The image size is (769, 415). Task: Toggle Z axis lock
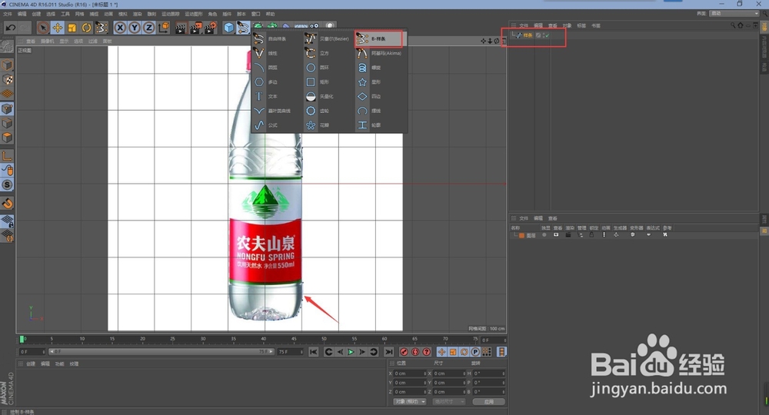click(x=148, y=28)
